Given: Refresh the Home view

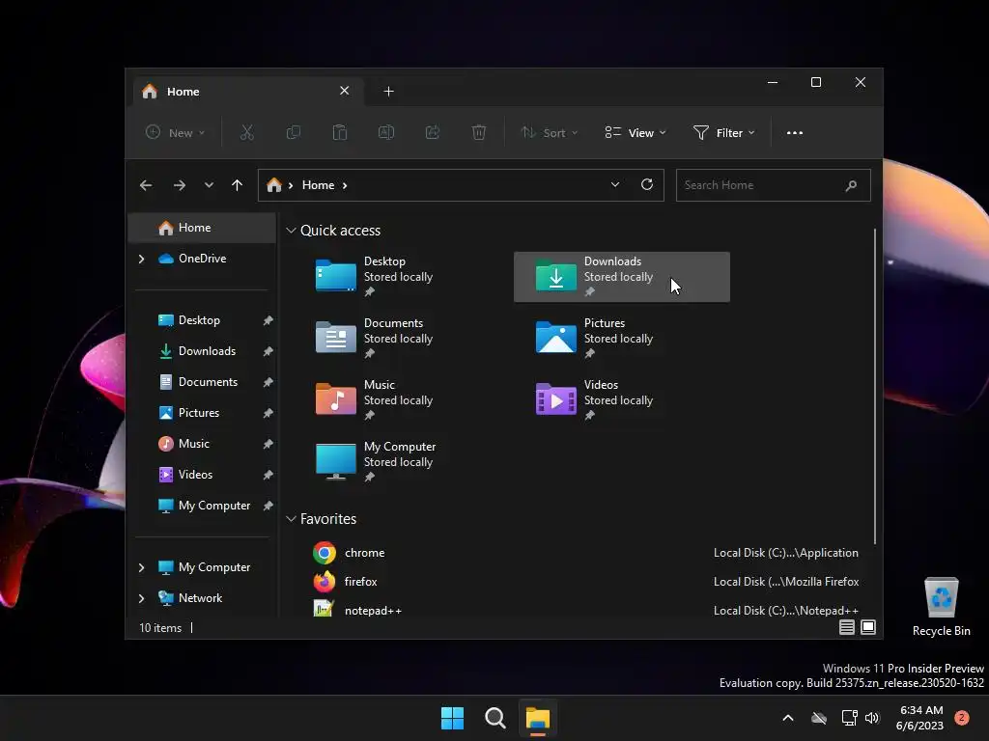Looking at the screenshot, I should point(647,184).
